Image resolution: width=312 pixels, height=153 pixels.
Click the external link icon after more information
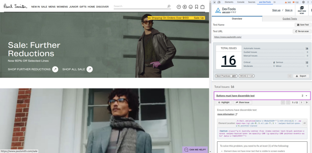click(x=236, y=114)
